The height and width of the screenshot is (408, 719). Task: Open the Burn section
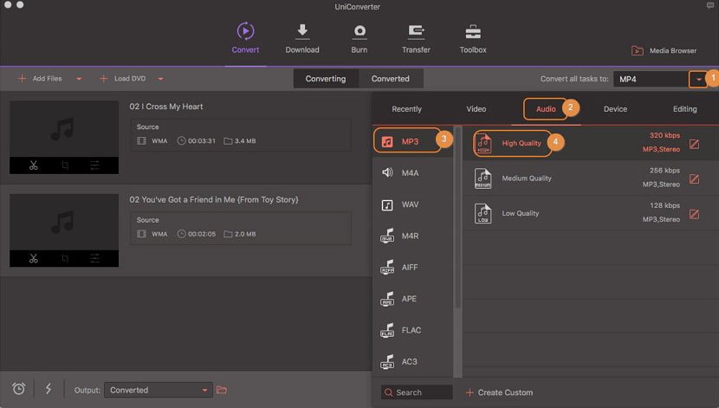pyautogui.click(x=359, y=38)
